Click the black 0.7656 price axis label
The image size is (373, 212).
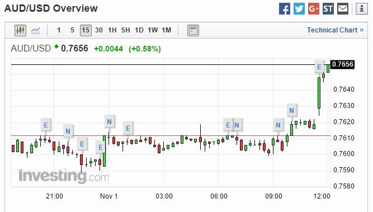343,64
